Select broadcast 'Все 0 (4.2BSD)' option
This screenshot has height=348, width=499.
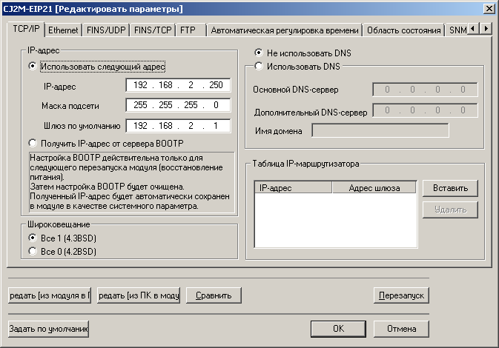pyautogui.click(x=32, y=251)
